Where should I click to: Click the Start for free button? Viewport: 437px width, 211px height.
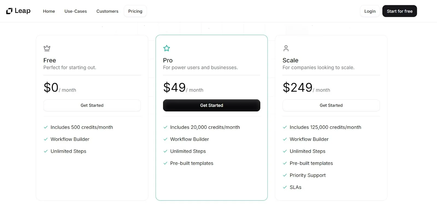pos(399,11)
